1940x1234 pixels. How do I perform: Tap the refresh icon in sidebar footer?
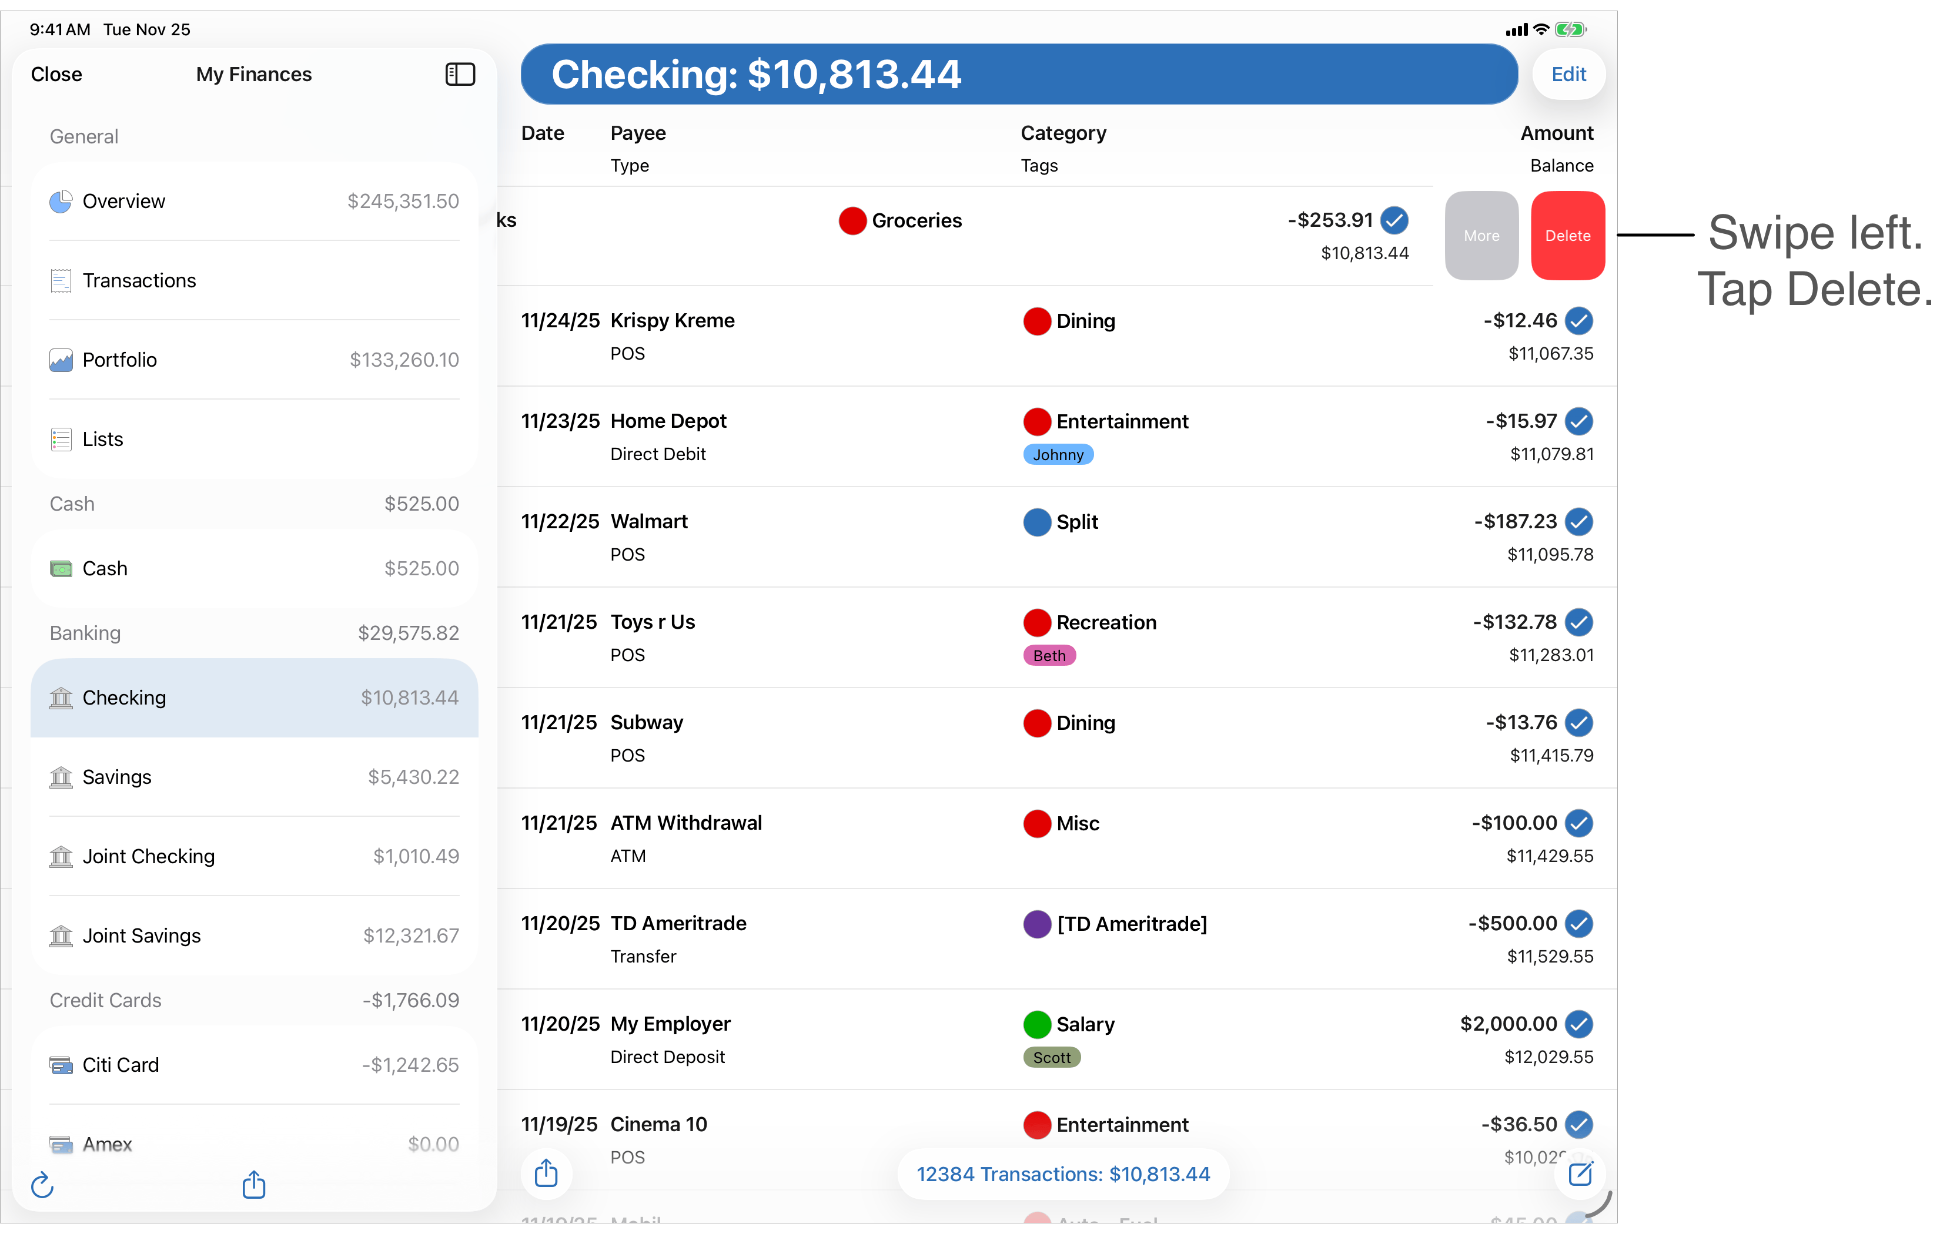42,1185
